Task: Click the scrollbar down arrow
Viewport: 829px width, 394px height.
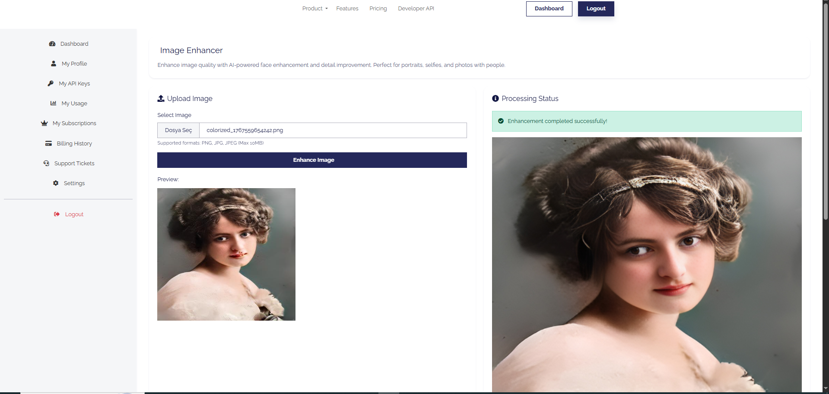Action: 826,388
